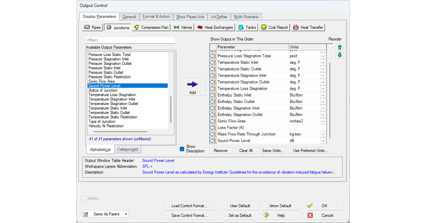
Task: Click the Pipes icon button
Action: (92, 28)
